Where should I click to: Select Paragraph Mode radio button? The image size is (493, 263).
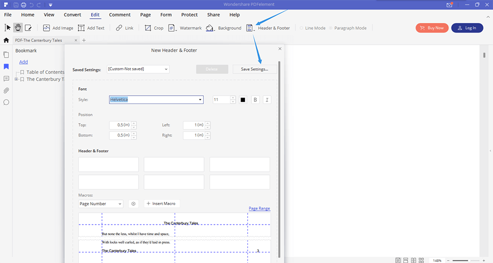[x=331, y=28]
